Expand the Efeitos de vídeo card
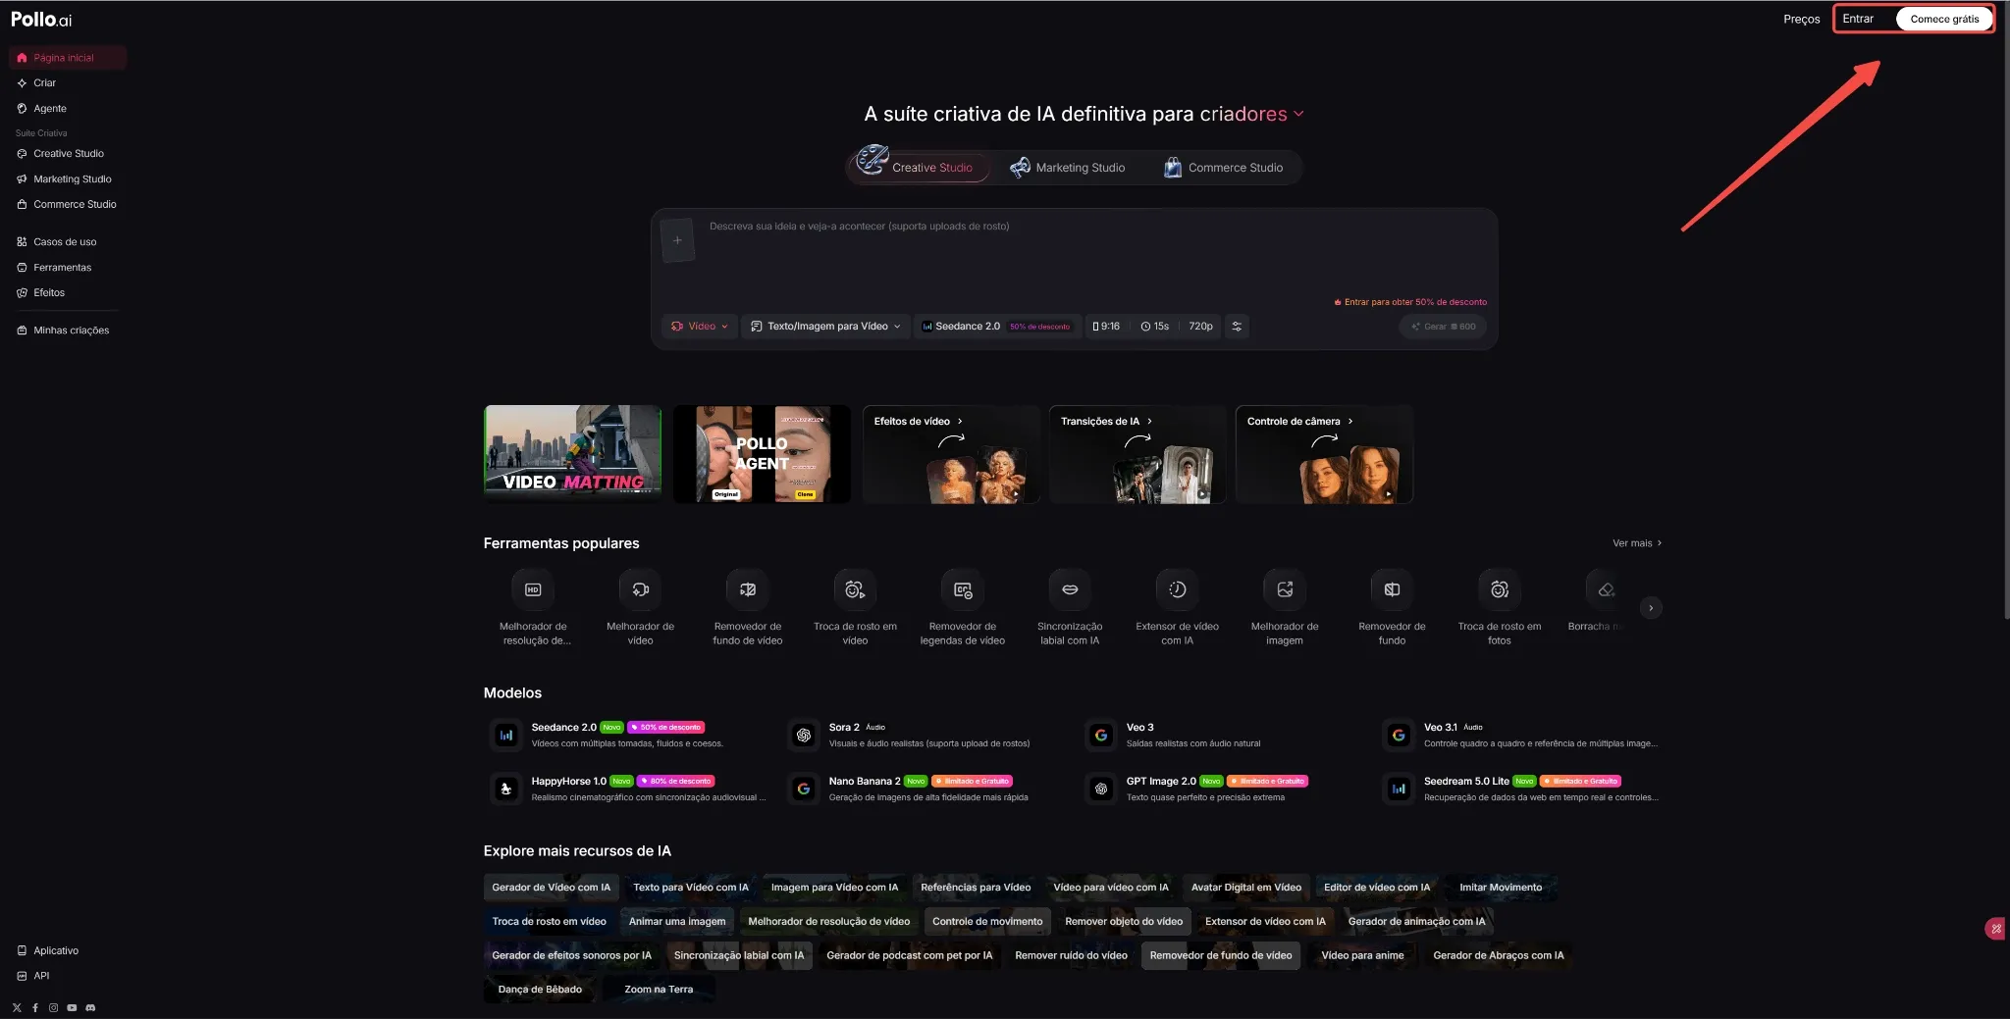The width and height of the screenshot is (2010, 1019). point(950,454)
